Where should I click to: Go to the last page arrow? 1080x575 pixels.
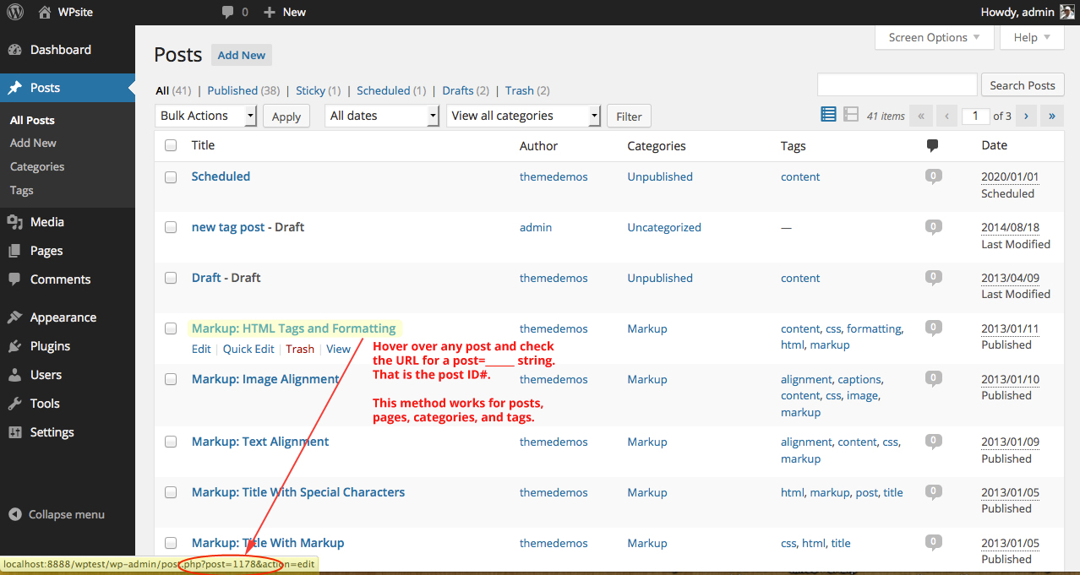[1052, 116]
